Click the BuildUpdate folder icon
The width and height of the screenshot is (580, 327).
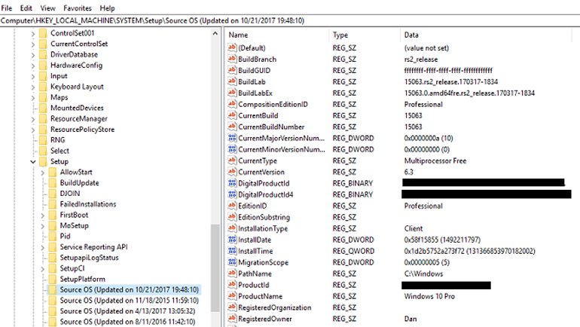53,183
